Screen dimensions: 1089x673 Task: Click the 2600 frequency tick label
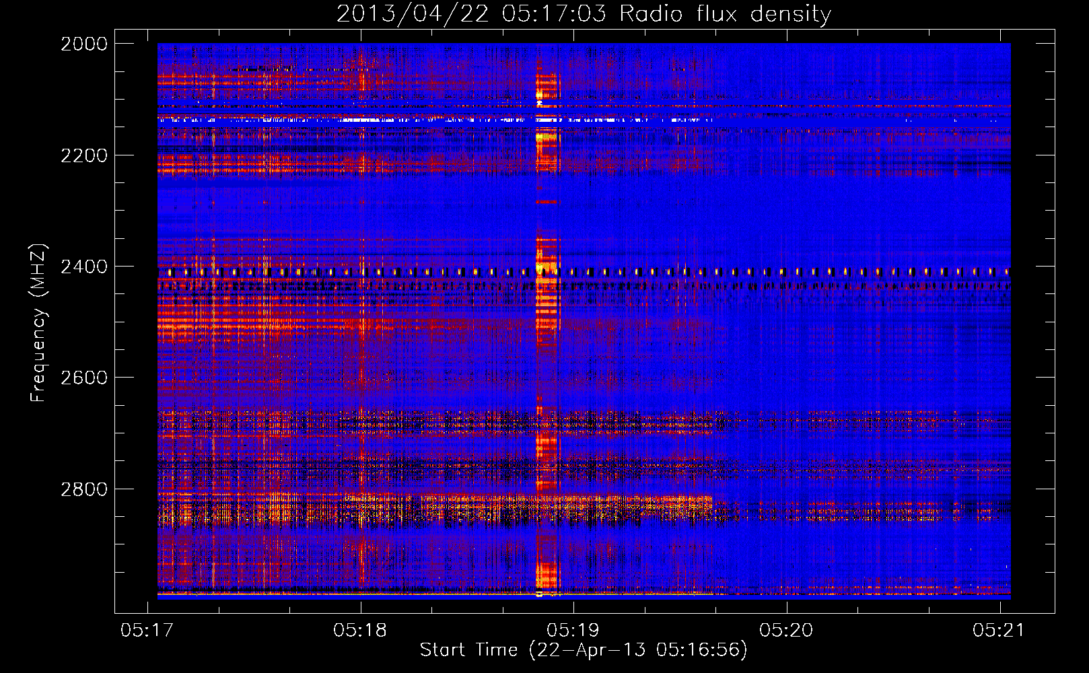coord(84,378)
